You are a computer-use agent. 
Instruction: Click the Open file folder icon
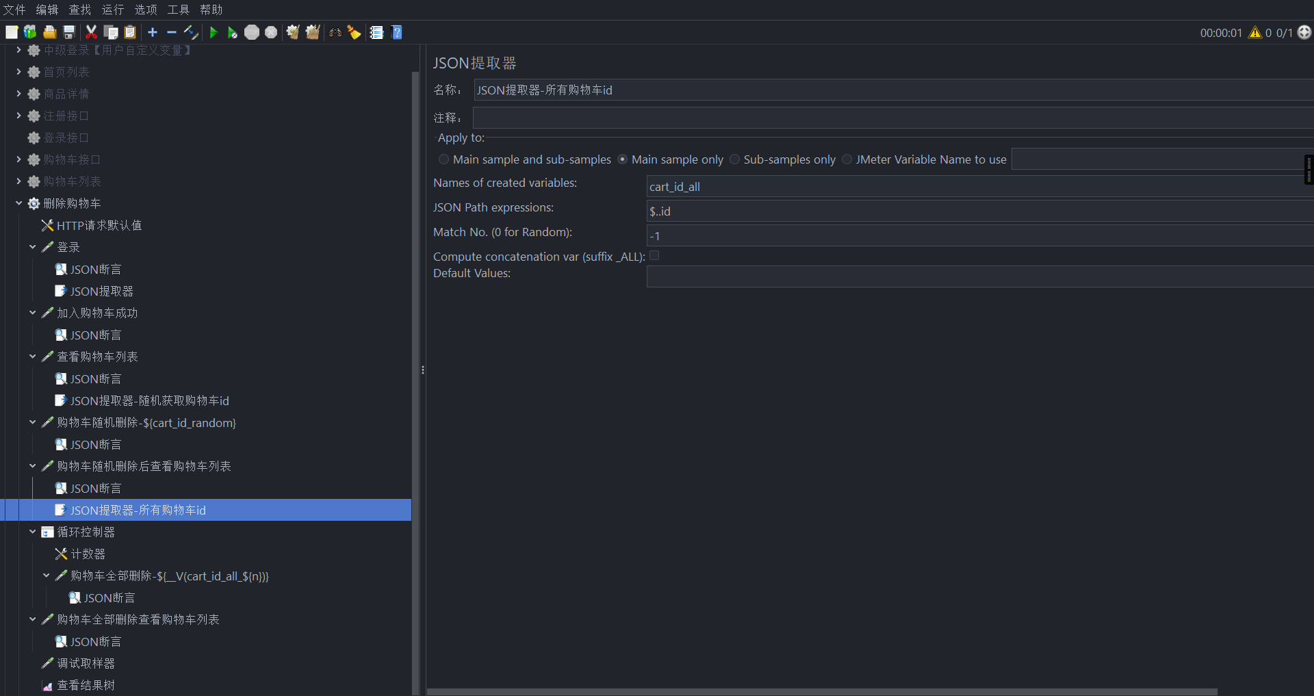pos(49,32)
